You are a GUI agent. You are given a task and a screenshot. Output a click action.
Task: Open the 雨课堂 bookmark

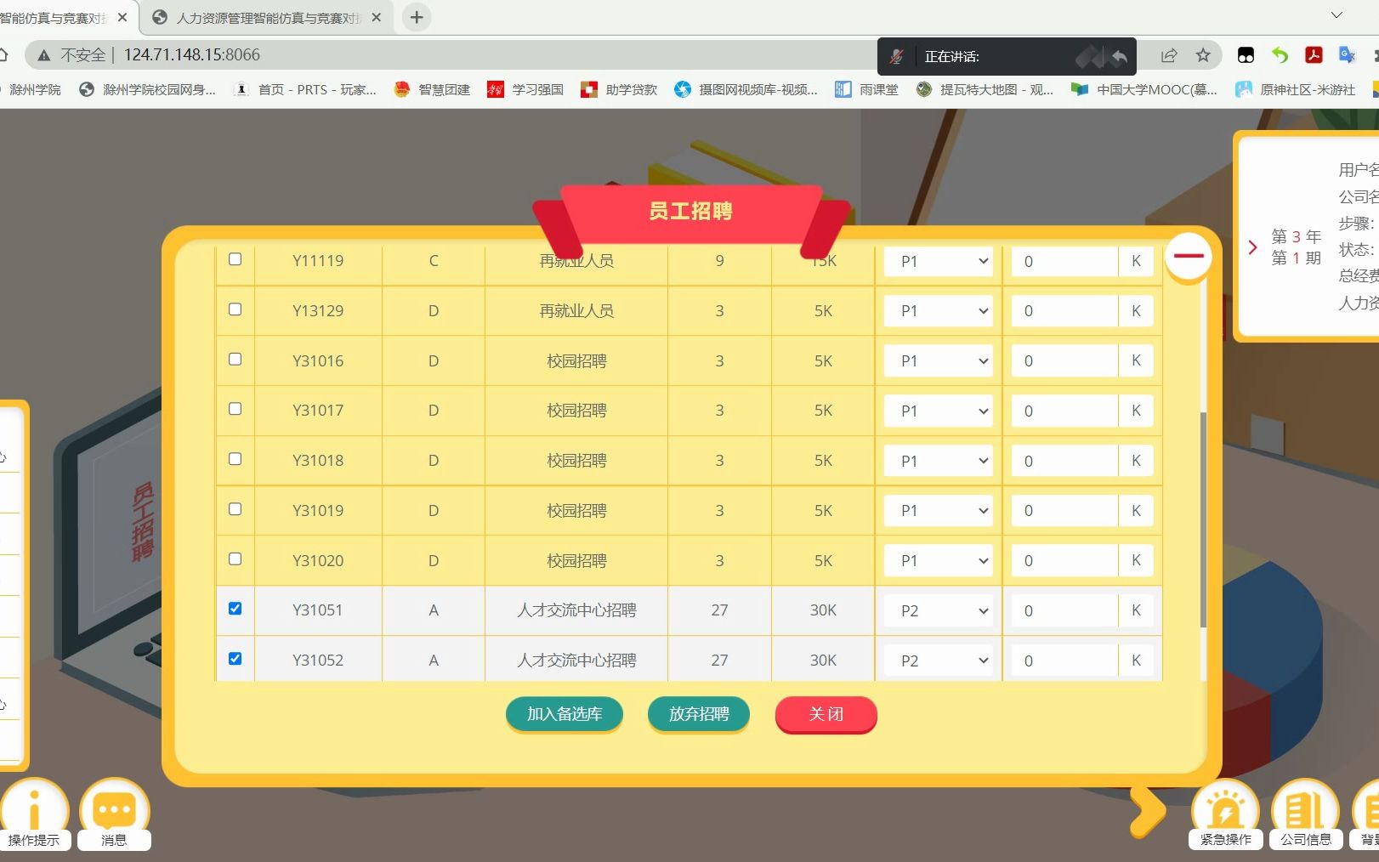(866, 89)
